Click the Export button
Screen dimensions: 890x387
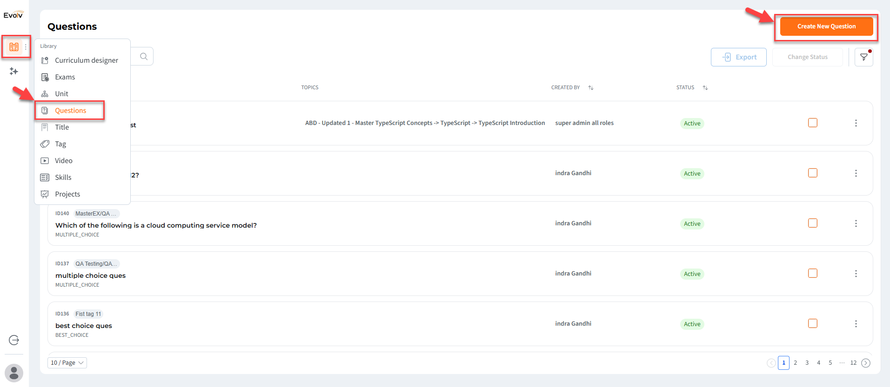point(739,57)
